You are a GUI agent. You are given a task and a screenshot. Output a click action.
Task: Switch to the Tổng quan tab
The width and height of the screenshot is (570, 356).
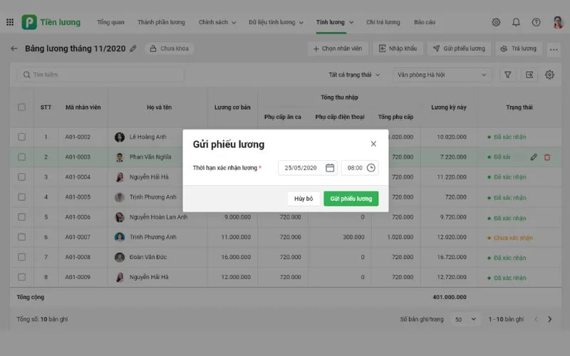110,22
